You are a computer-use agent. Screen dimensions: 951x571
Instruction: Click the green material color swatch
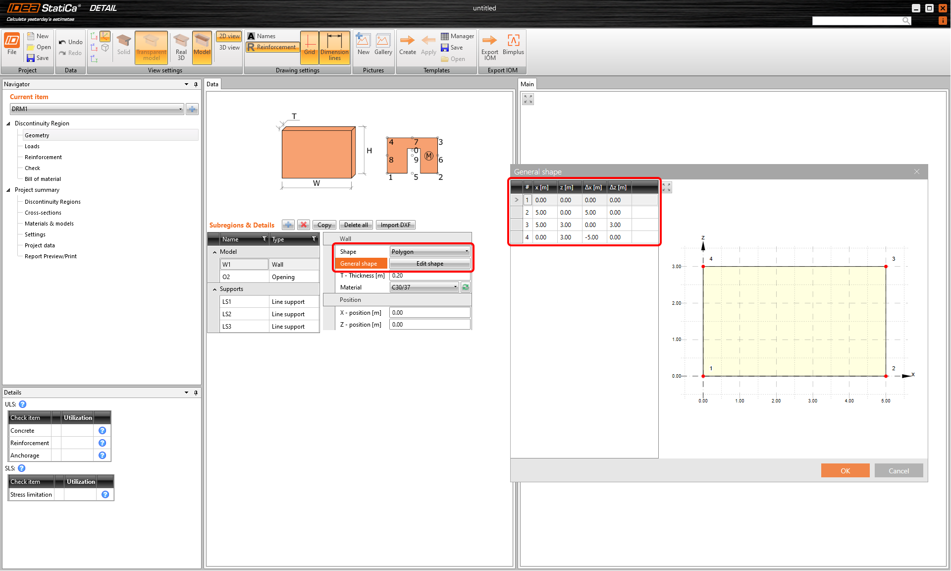tap(465, 287)
